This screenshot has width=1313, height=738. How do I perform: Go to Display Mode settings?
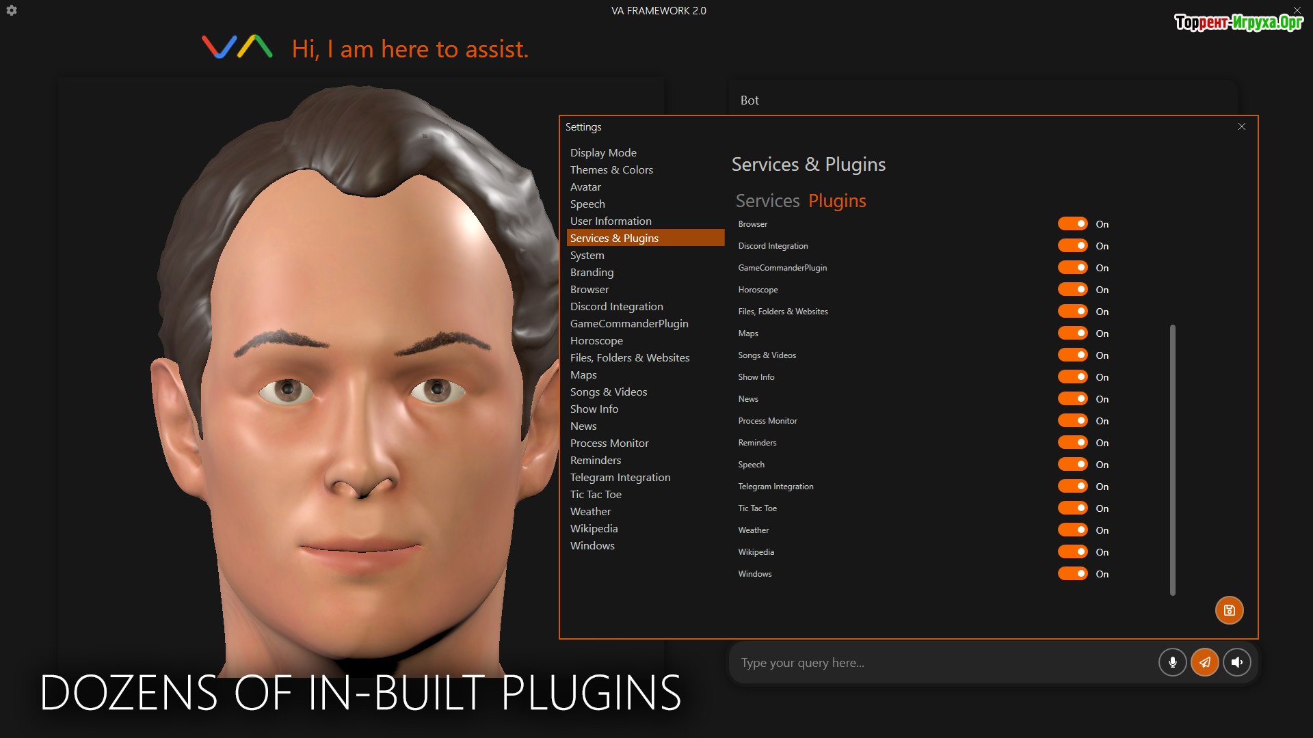(x=603, y=152)
